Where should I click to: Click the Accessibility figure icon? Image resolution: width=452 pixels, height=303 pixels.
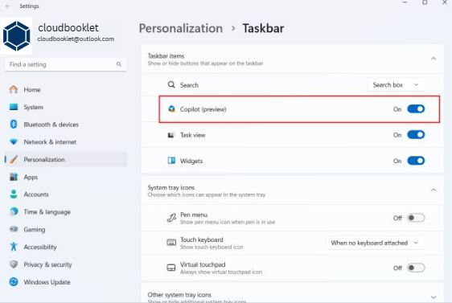pyautogui.click(x=13, y=247)
